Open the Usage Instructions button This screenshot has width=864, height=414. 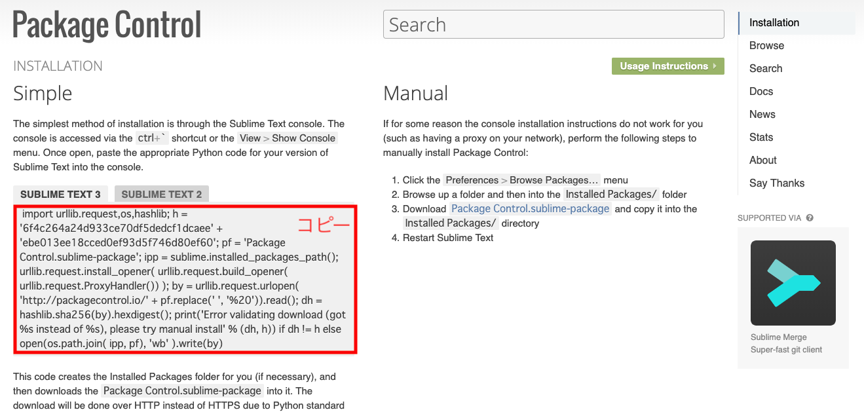[x=668, y=66]
